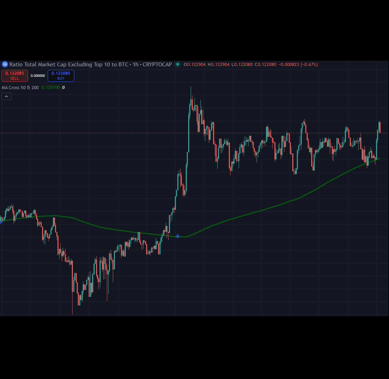
Task: Click the blue BUY 0.122085 button
Action: click(x=61, y=76)
